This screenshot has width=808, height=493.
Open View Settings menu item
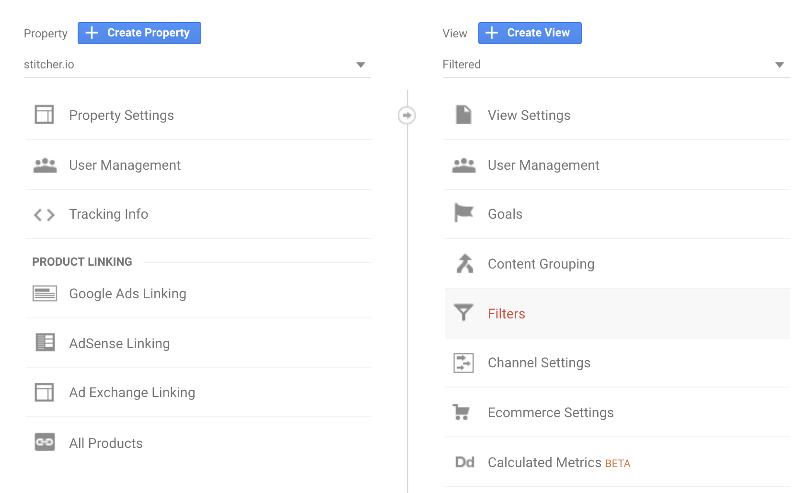529,116
